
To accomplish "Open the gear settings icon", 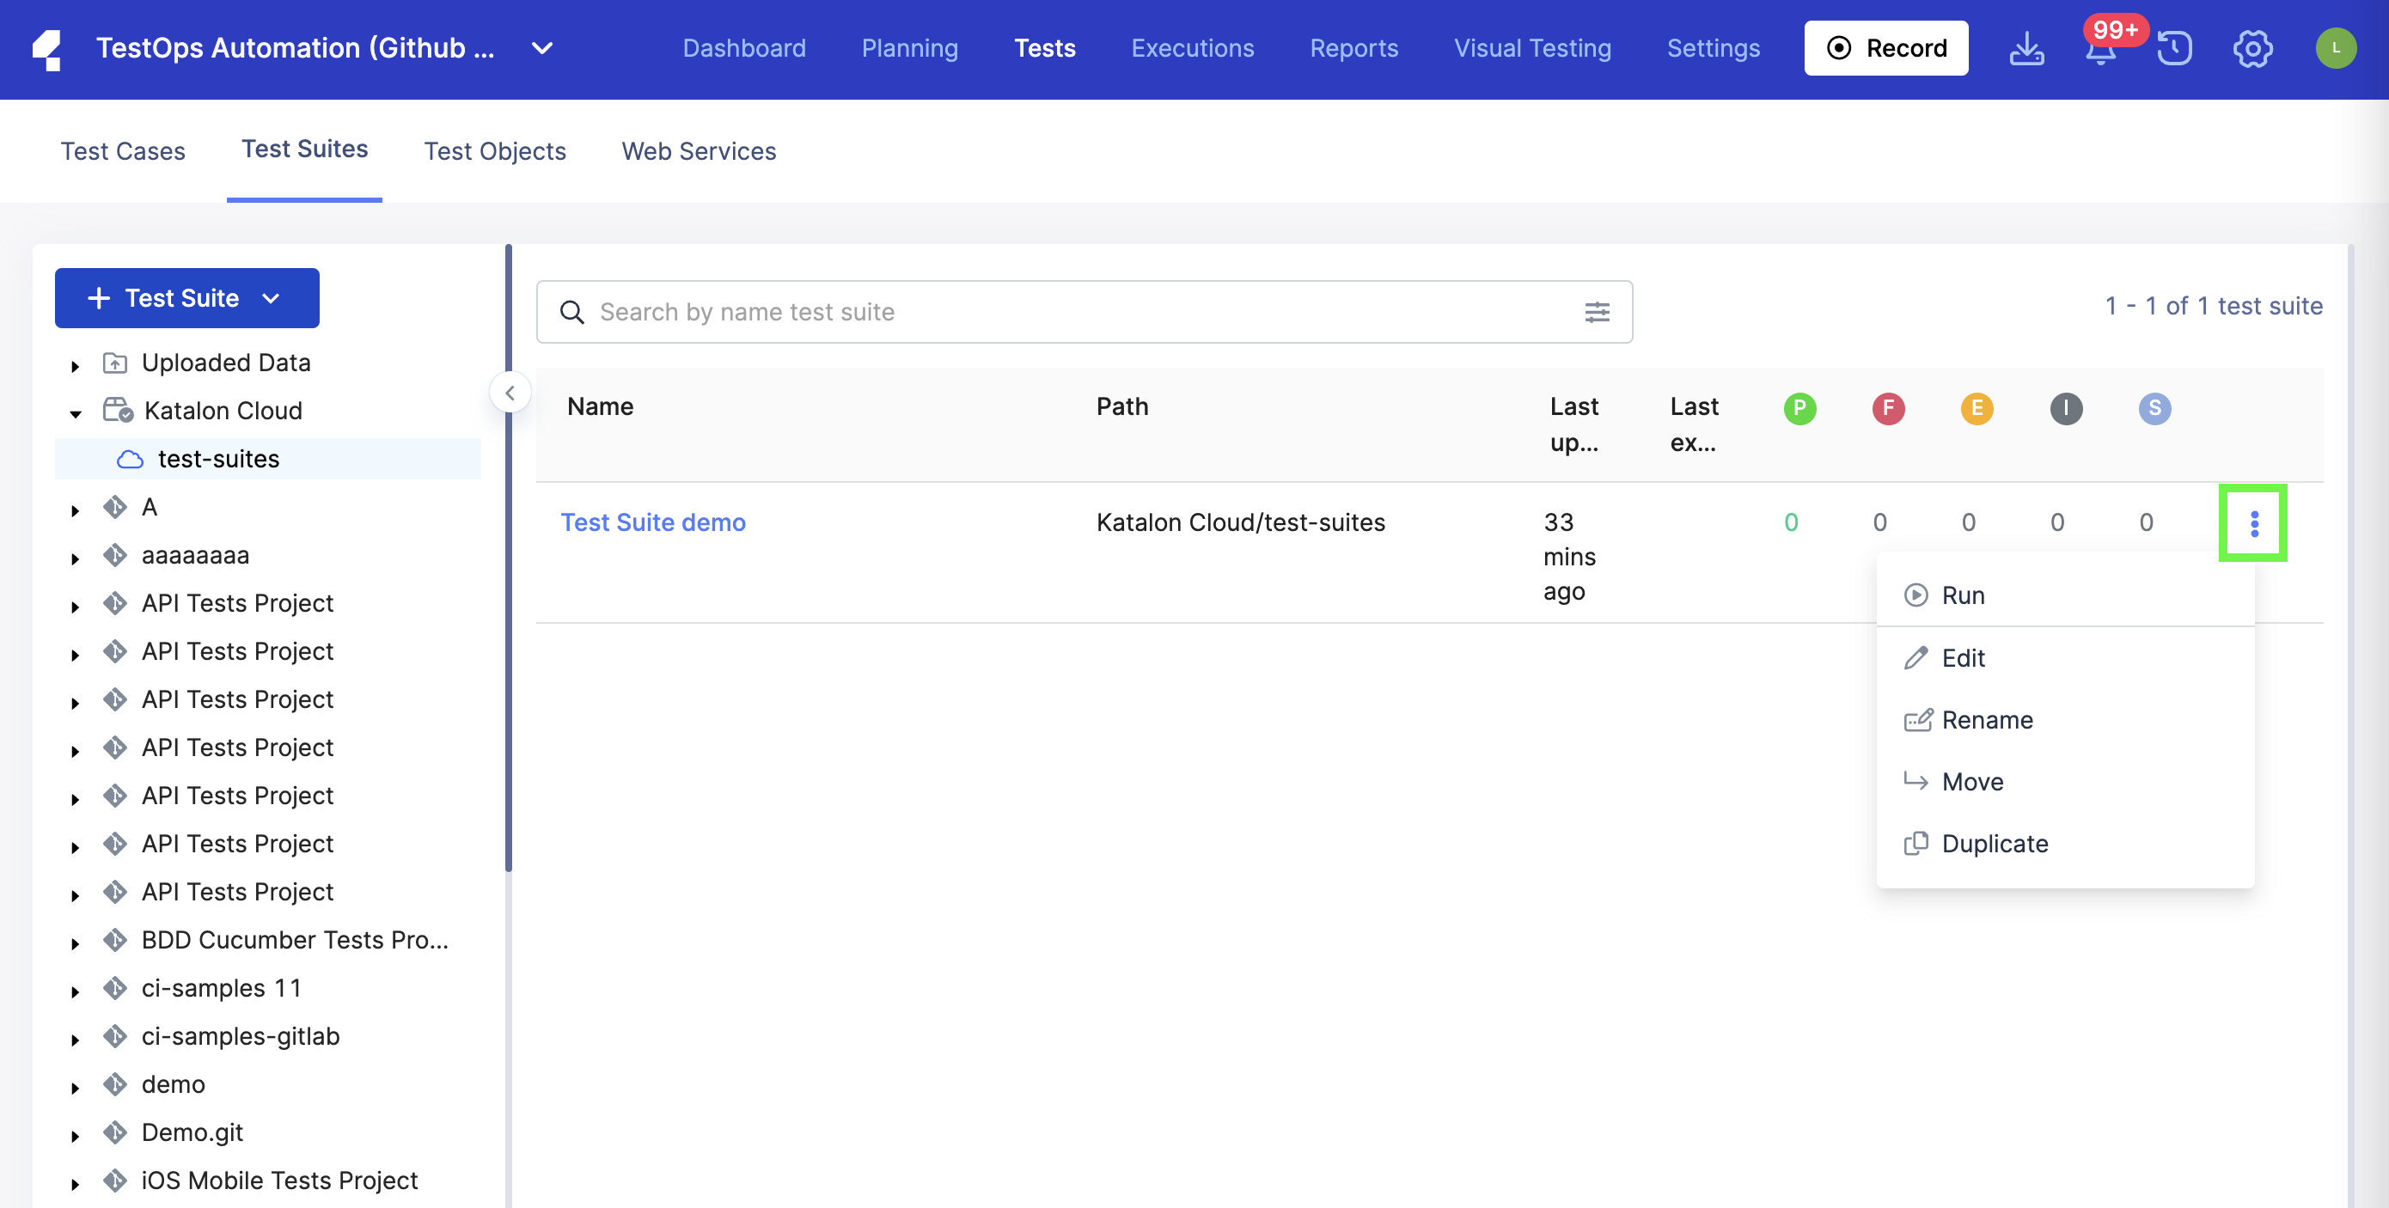I will coord(2252,48).
